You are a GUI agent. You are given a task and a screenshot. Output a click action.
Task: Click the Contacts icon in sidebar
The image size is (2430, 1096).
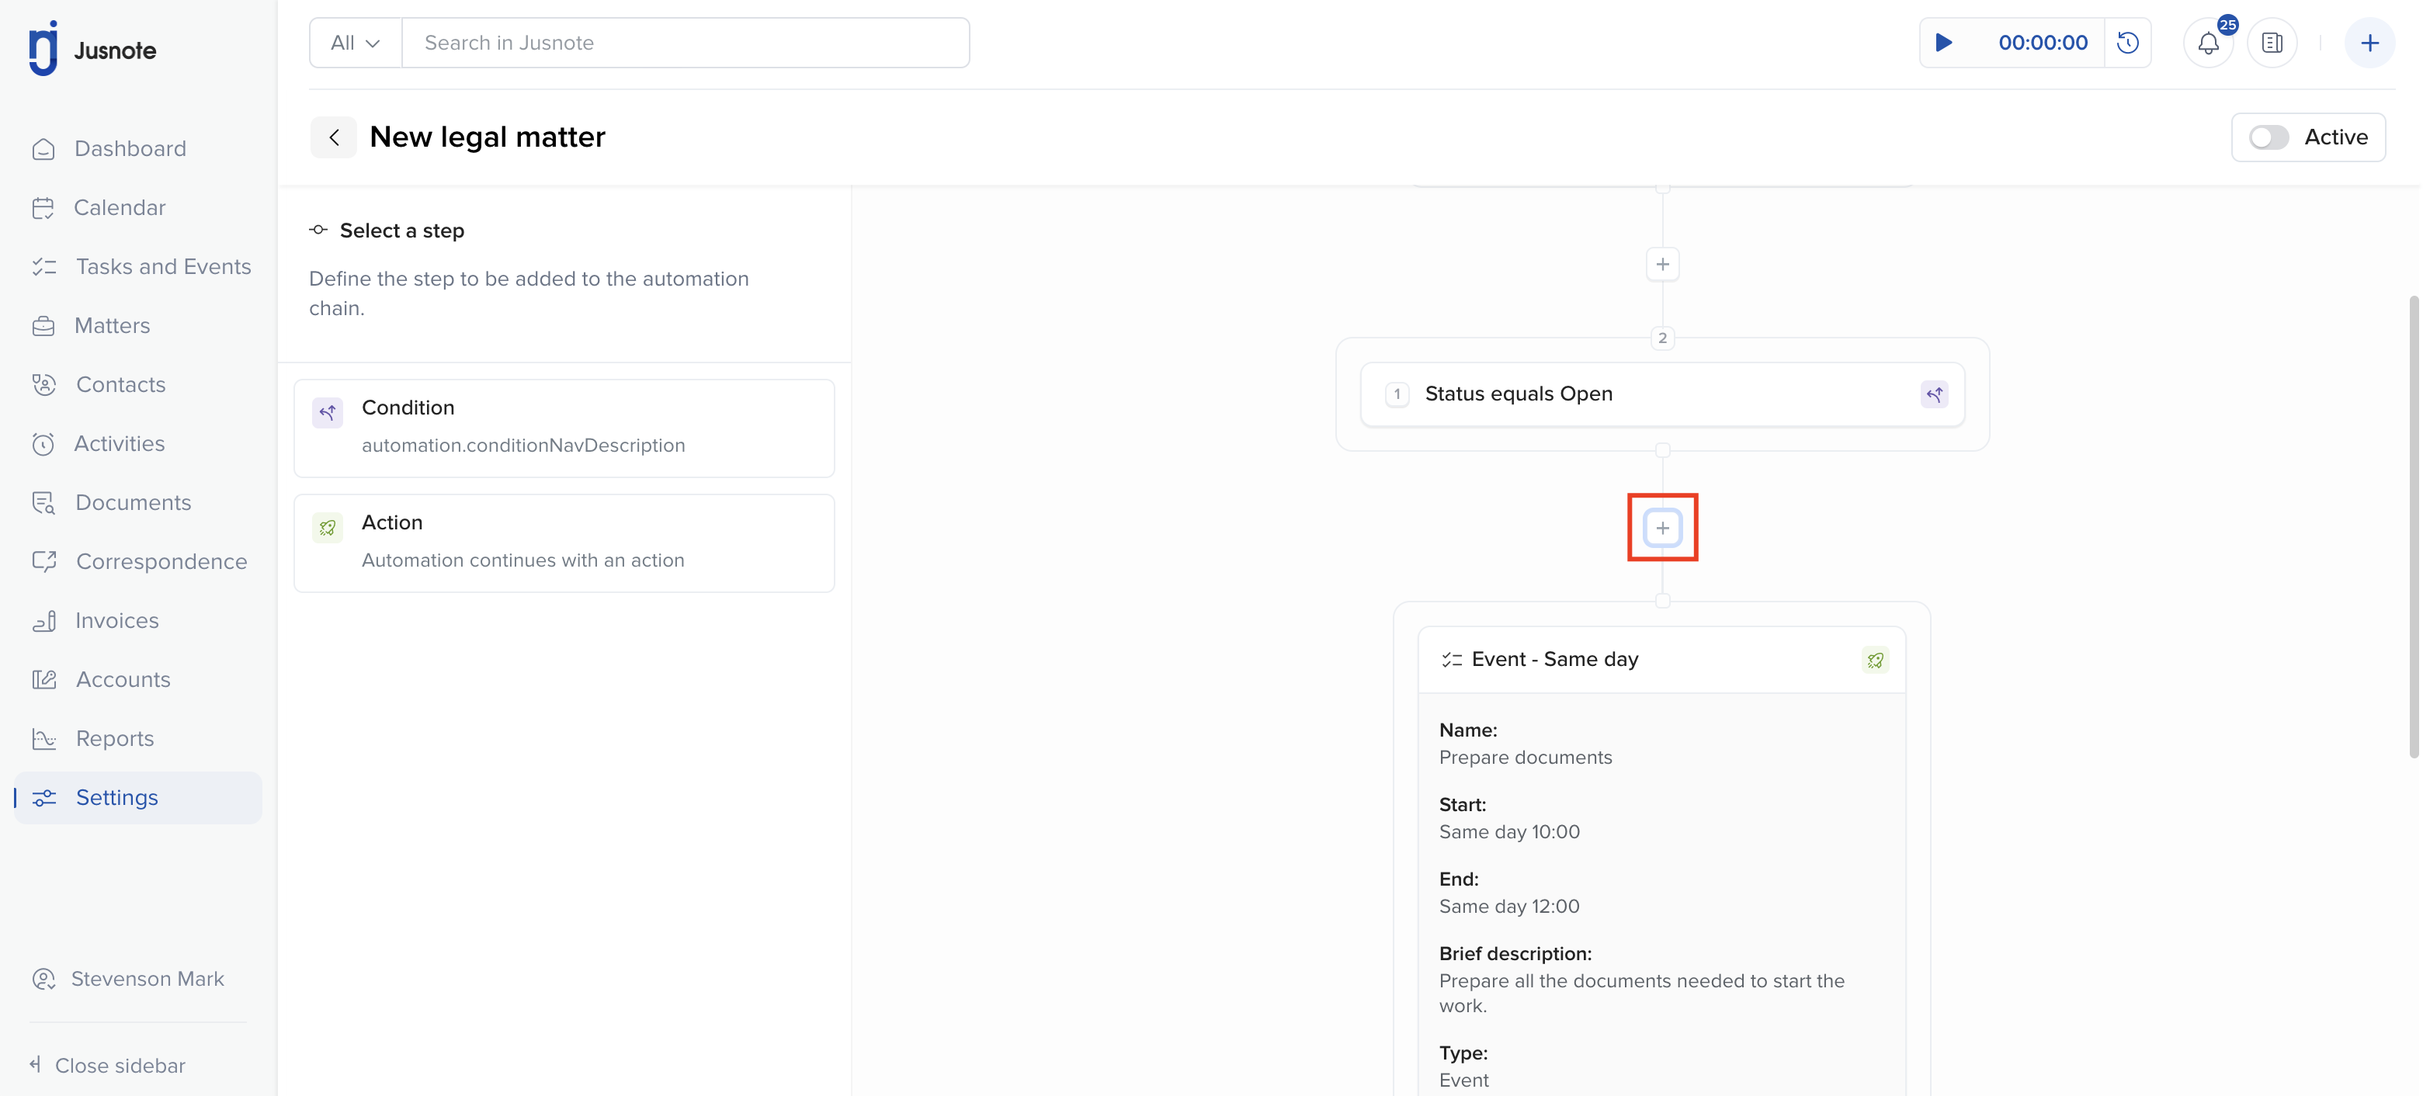pos(43,385)
